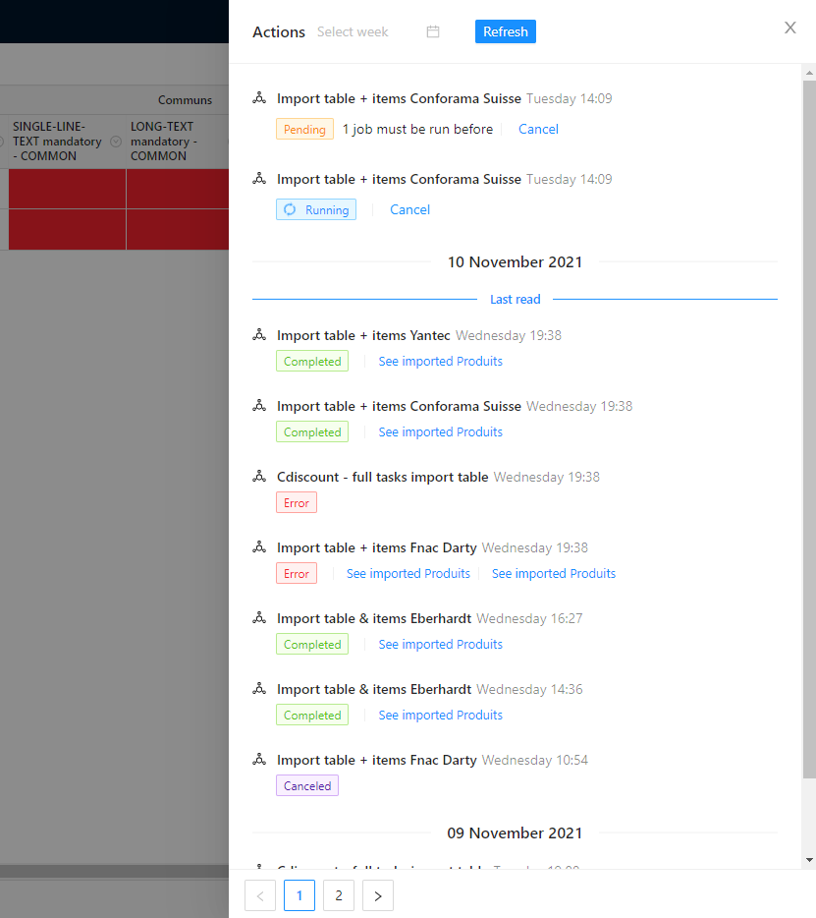This screenshot has height=918, width=816.
Task: Click the spinning Running status badge
Action: pyautogui.click(x=316, y=209)
